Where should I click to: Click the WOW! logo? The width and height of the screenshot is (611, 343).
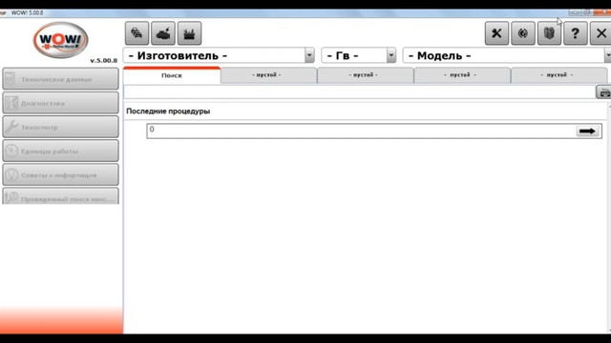60,40
